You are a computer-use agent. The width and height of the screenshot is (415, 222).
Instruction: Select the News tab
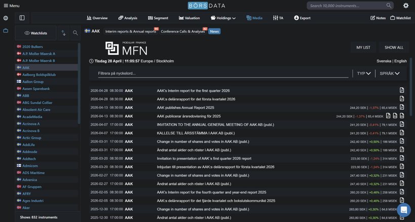point(214,31)
